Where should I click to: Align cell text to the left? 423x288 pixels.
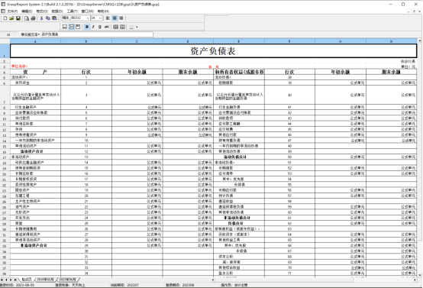pyautogui.click(x=108, y=18)
